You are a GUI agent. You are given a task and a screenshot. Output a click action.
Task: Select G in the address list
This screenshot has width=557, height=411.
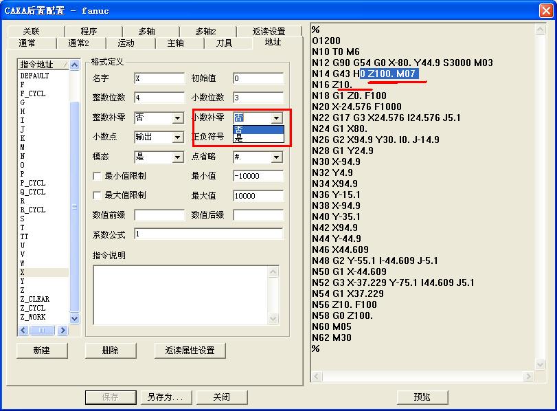23,102
